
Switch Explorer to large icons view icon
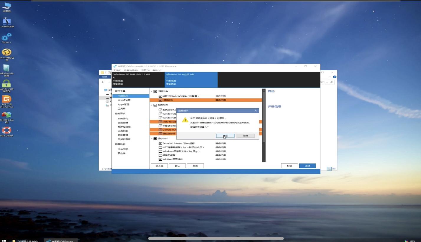point(334,169)
